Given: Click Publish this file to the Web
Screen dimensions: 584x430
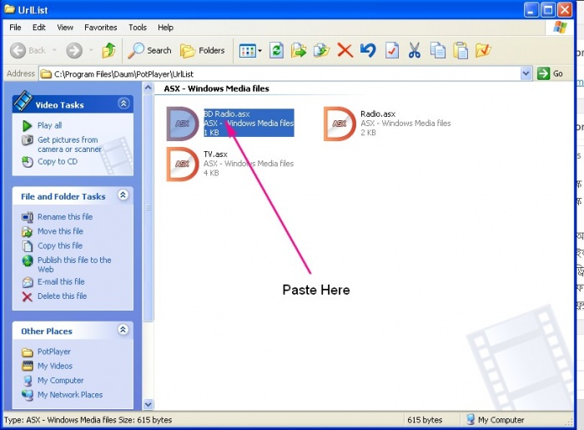Looking at the screenshot, I should (74, 265).
